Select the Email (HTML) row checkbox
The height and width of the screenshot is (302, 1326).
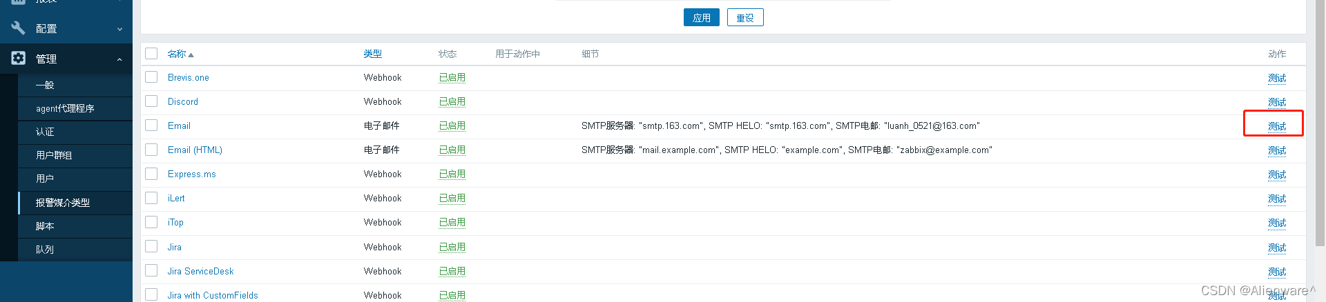[151, 150]
